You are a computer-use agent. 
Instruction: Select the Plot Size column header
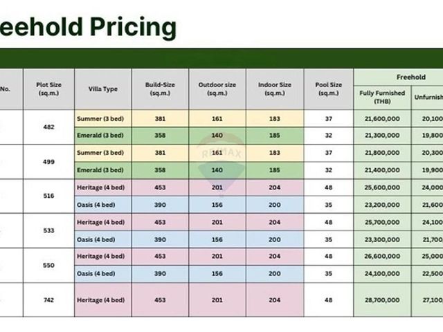[48, 89]
